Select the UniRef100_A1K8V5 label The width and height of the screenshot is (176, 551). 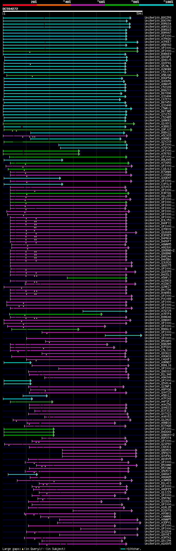tap(158, 544)
